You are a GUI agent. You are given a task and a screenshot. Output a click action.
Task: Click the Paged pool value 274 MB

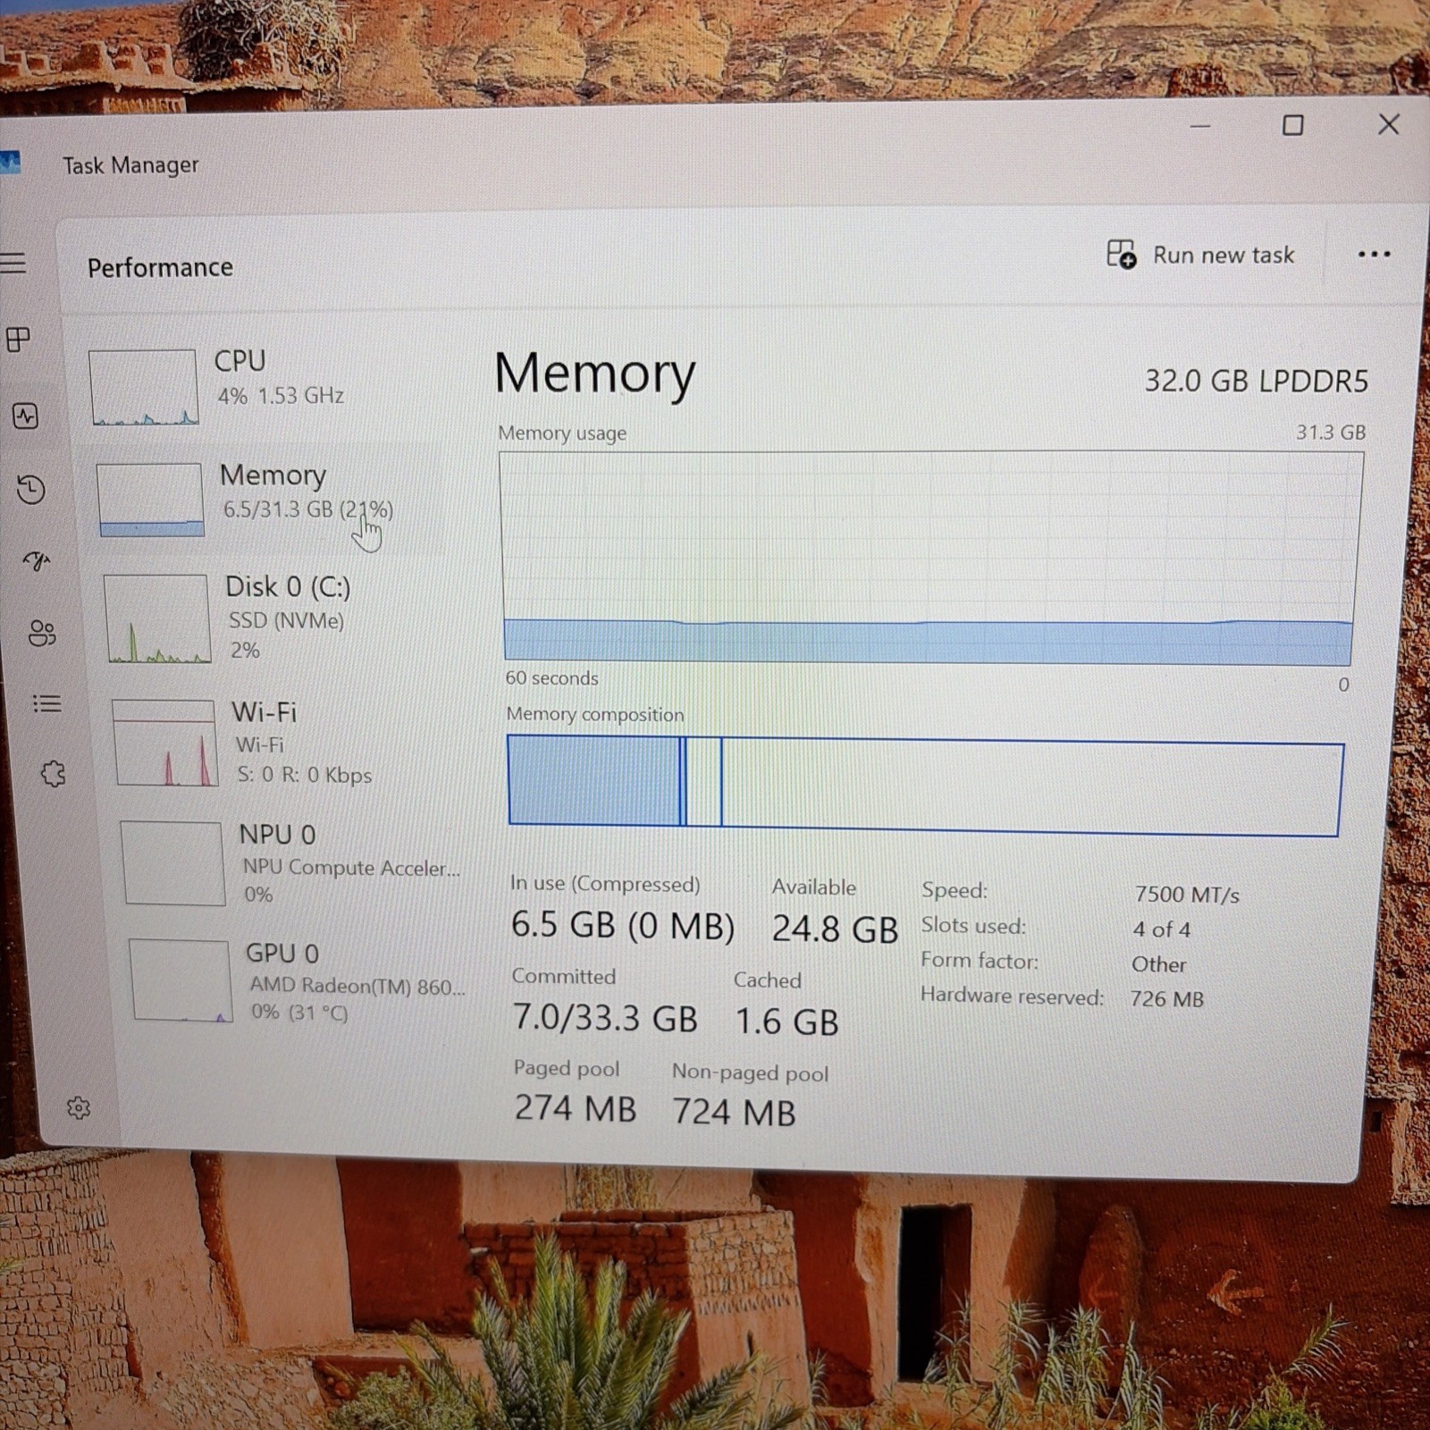click(x=575, y=1108)
